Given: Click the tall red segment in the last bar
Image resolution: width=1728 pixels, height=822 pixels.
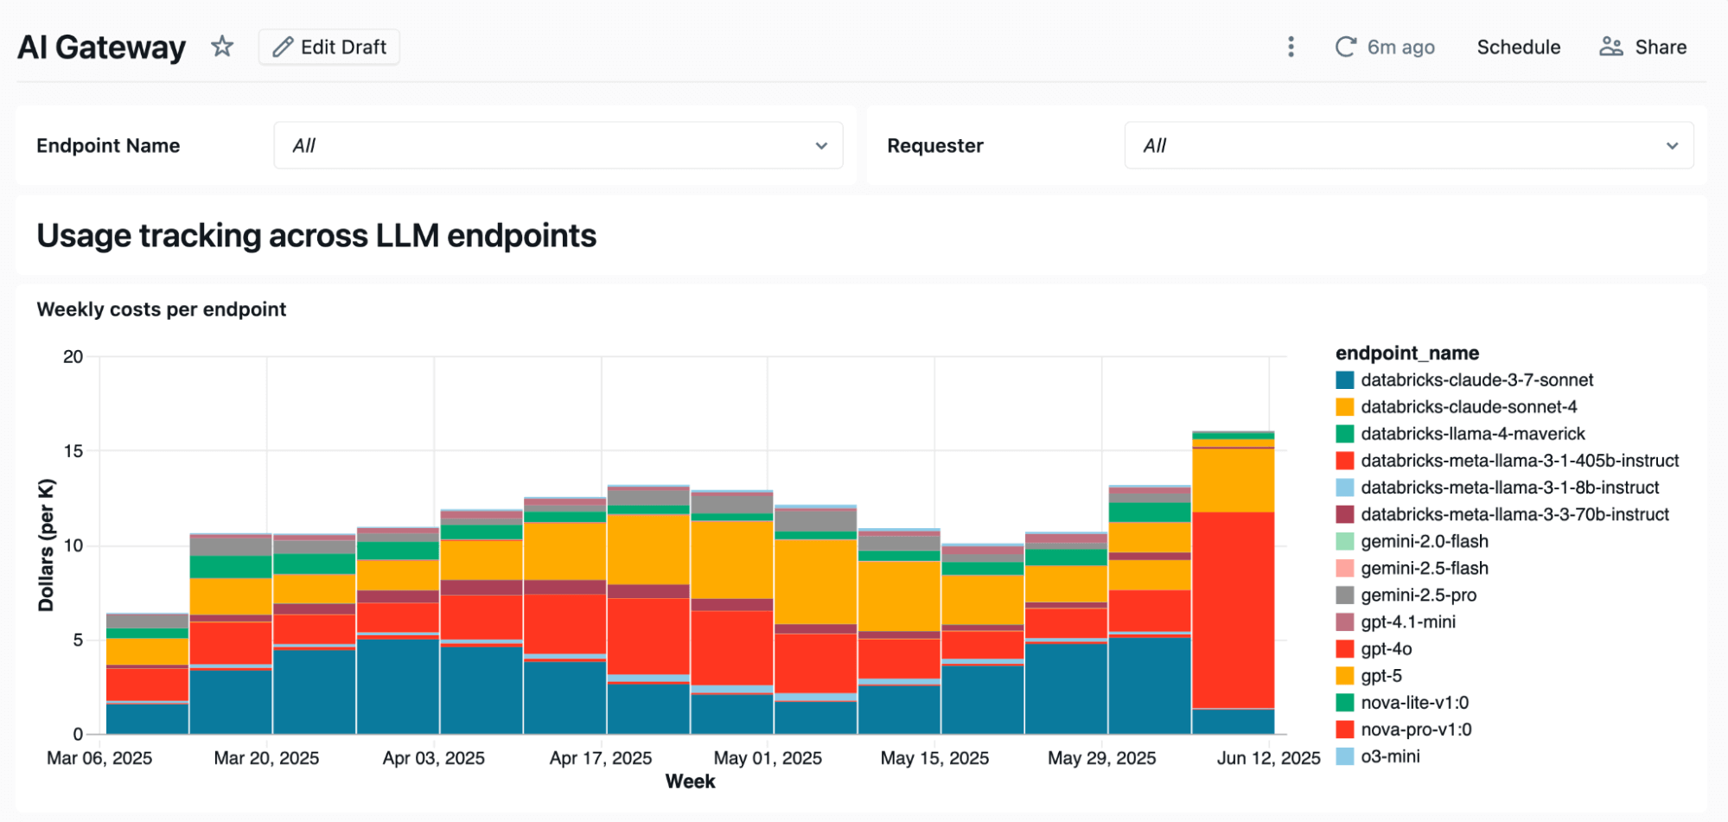Looking at the screenshot, I should click(1233, 609).
